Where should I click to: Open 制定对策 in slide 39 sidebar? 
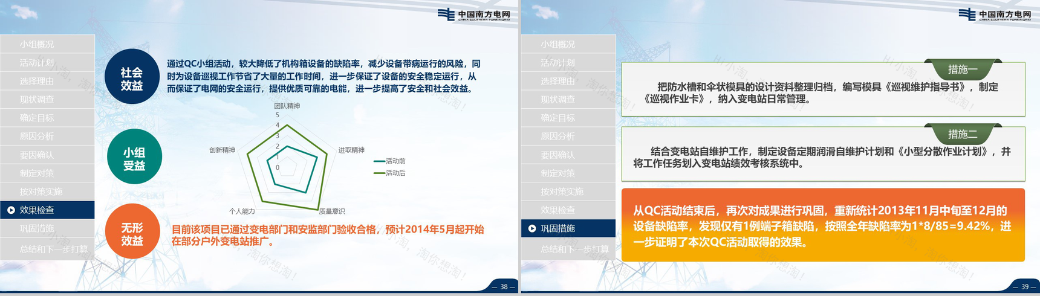(568, 173)
